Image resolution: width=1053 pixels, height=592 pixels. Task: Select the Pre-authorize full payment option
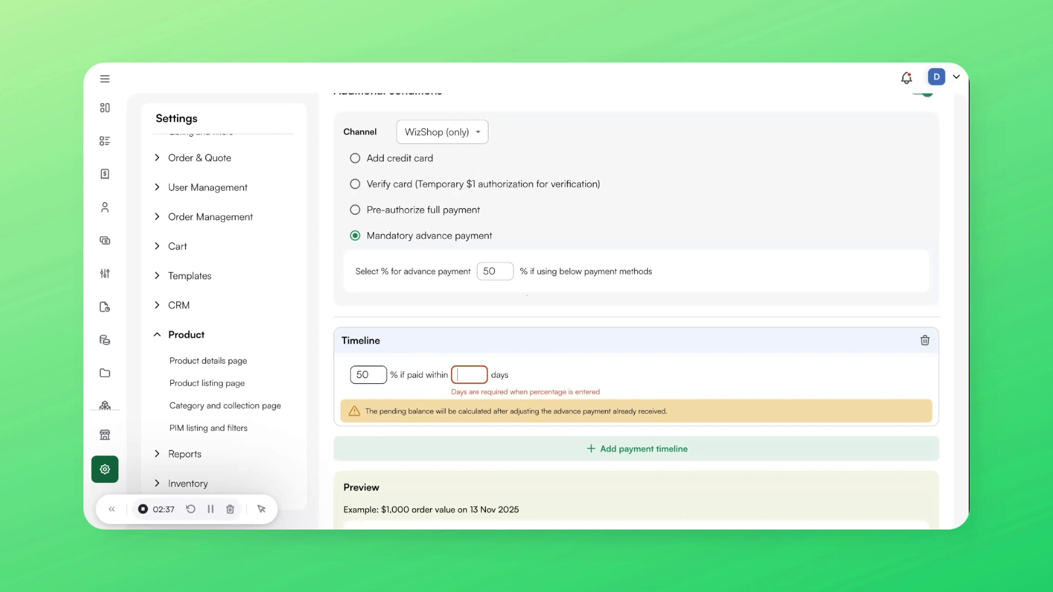[355, 209]
